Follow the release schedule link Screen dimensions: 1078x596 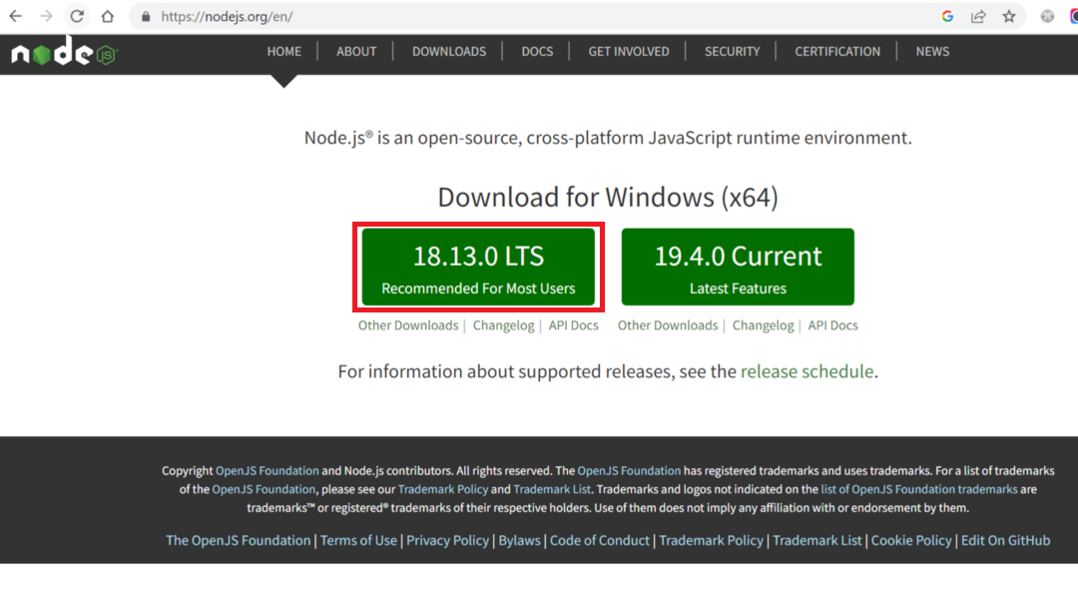808,372
